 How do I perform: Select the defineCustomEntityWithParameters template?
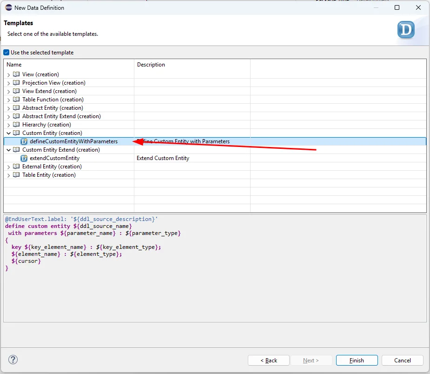[x=73, y=141]
